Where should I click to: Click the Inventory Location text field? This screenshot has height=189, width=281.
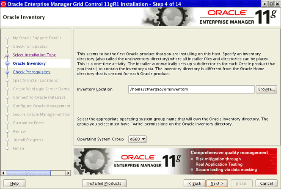[x=191, y=89]
